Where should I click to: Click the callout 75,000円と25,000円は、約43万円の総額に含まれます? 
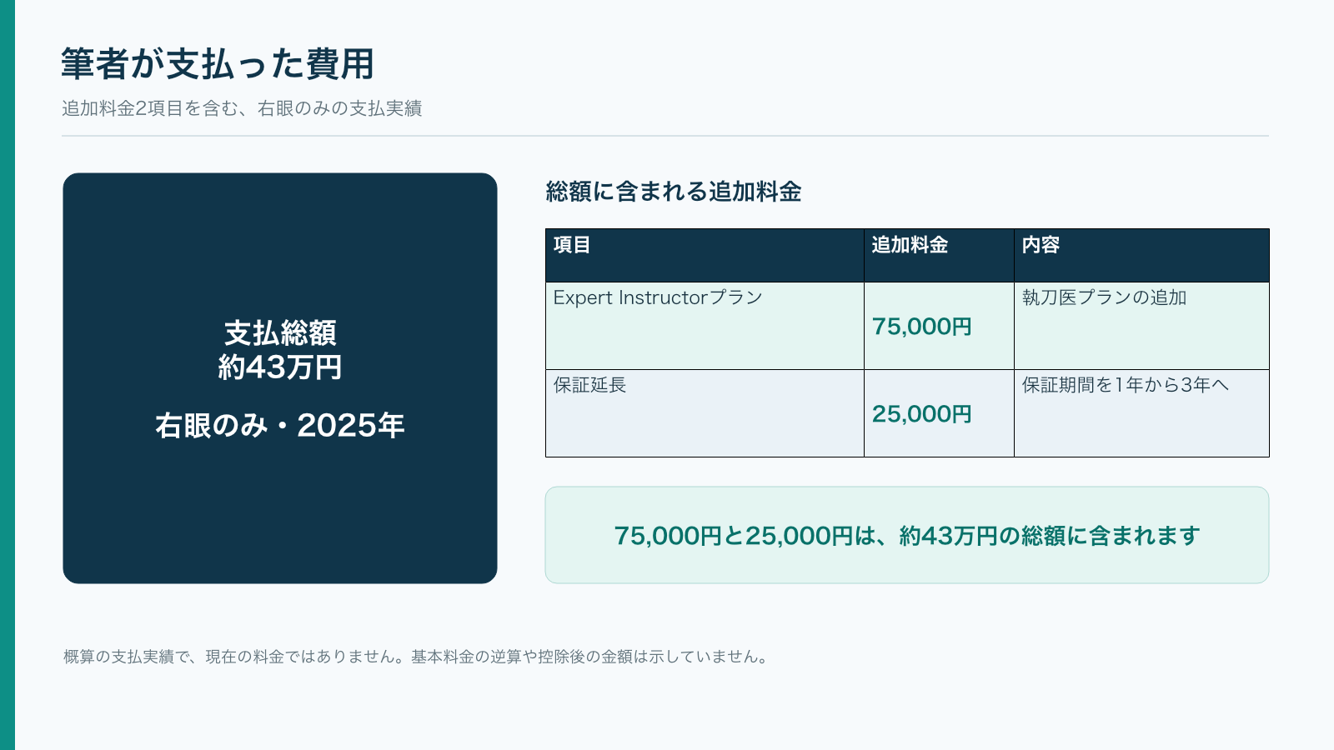(x=907, y=535)
